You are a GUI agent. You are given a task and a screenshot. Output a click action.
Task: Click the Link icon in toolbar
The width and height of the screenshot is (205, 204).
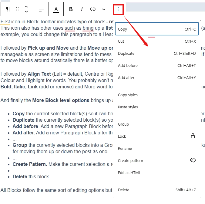[x=93, y=9]
